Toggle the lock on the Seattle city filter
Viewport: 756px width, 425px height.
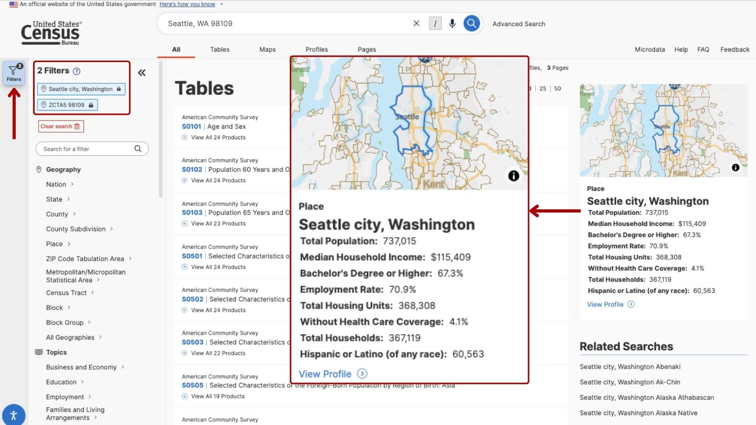[119, 89]
